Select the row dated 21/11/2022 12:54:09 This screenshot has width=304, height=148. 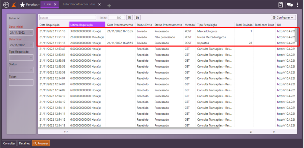[167, 90]
